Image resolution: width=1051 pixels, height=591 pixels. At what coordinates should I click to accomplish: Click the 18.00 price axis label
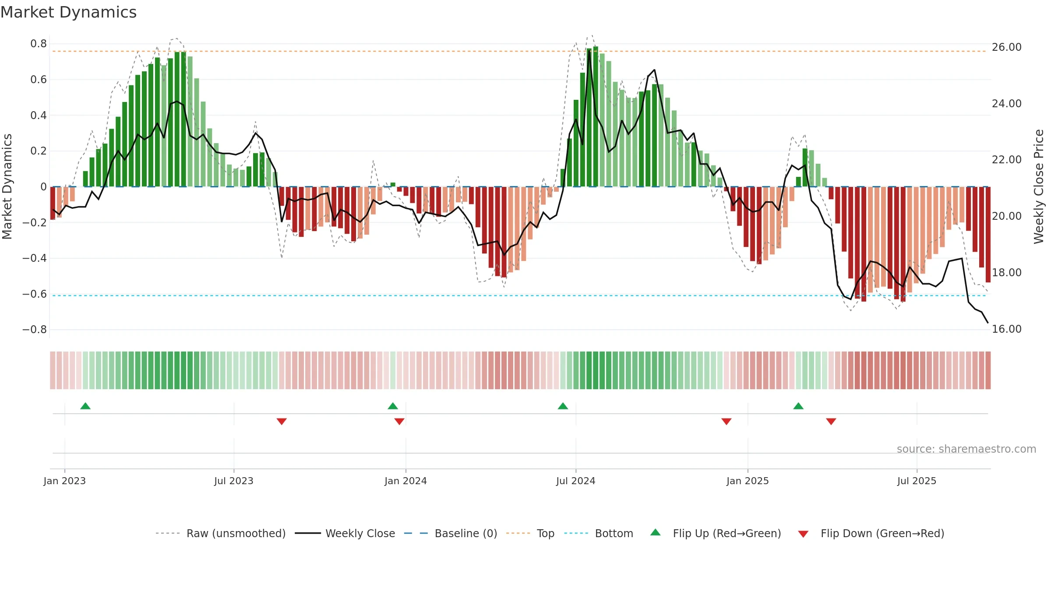(1007, 273)
